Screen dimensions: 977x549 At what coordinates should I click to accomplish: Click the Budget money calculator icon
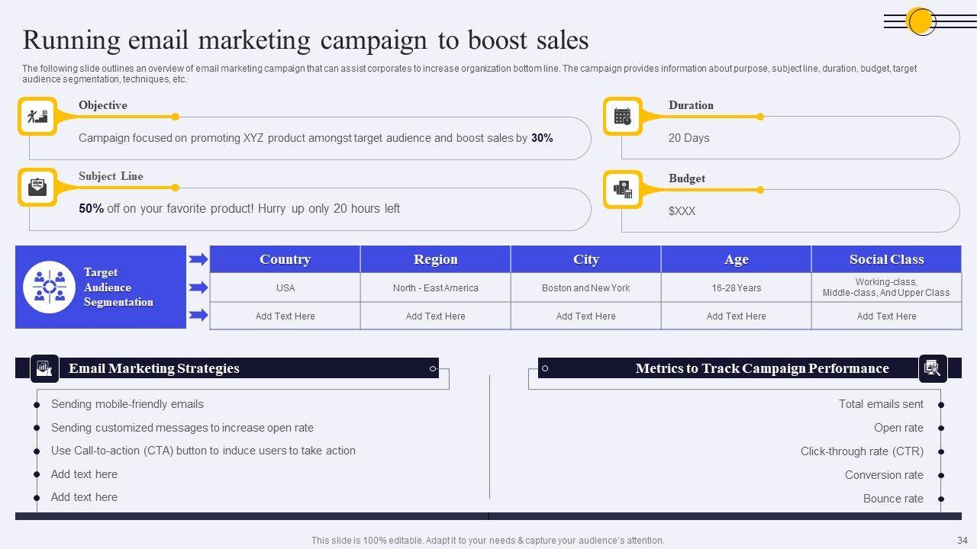pyautogui.click(x=623, y=189)
